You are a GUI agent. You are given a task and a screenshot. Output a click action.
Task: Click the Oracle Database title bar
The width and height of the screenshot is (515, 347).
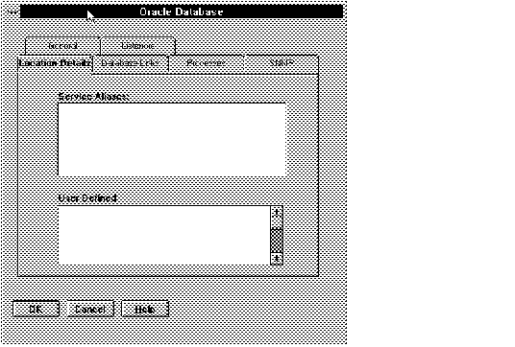[182, 12]
